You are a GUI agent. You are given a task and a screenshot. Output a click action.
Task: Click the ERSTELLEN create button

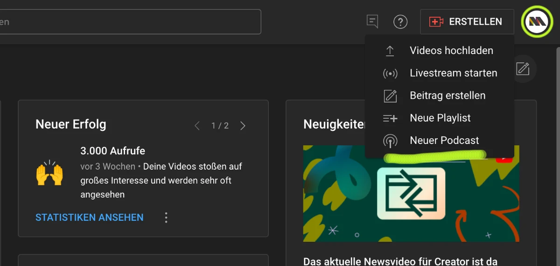point(467,22)
